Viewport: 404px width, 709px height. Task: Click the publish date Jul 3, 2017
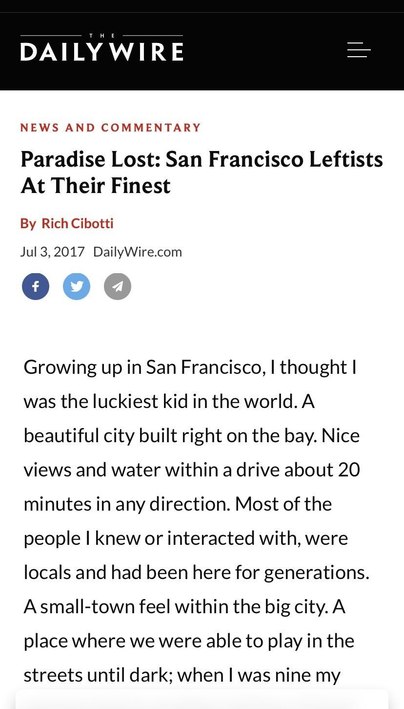click(52, 252)
